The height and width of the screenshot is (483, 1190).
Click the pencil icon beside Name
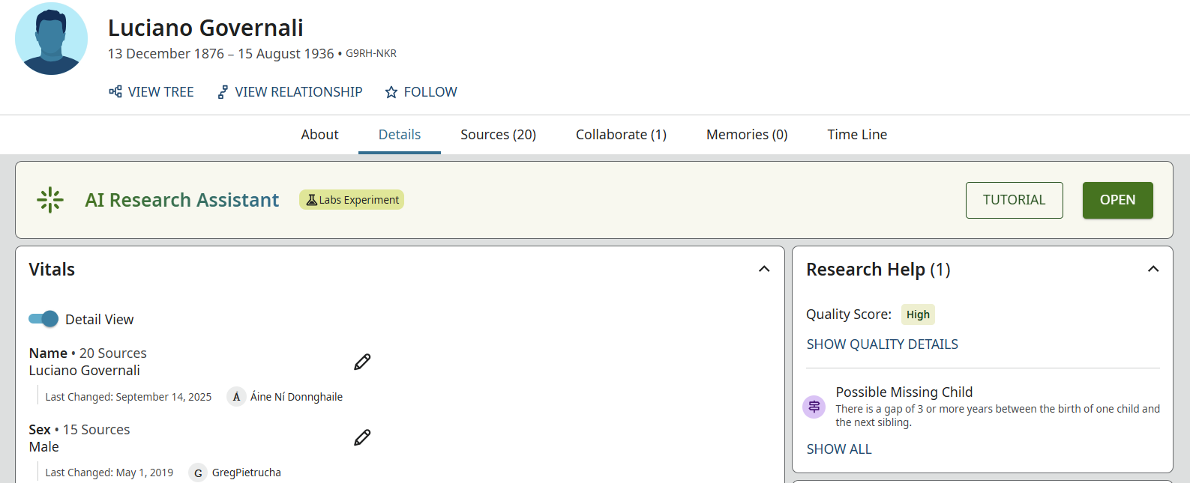(362, 362)
